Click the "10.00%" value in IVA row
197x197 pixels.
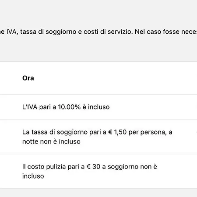coord(69,107)
